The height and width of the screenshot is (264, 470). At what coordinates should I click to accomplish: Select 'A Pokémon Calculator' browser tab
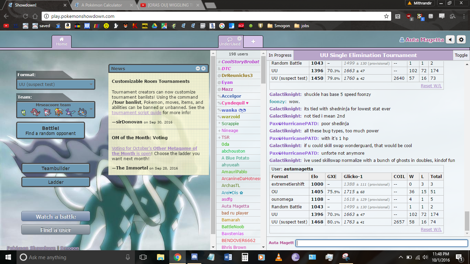102,5
